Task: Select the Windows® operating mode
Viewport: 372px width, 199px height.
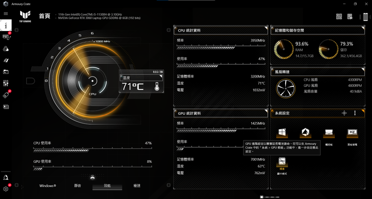Action: (x=48, y=186)
